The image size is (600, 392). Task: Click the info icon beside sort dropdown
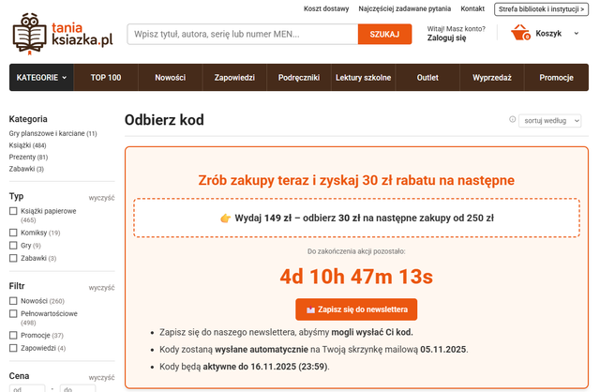512,120
